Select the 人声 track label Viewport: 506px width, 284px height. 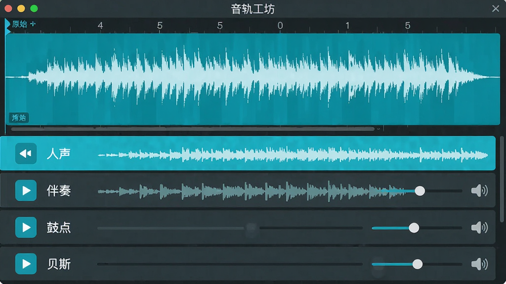[x=59, y=154]
